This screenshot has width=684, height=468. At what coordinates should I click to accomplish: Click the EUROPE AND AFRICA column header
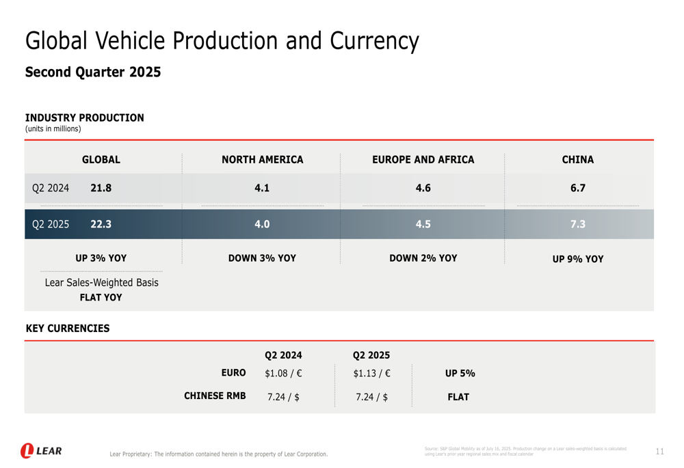point(423,160)
